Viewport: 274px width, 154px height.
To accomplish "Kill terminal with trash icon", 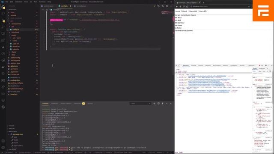I will (x=163, y=104).
